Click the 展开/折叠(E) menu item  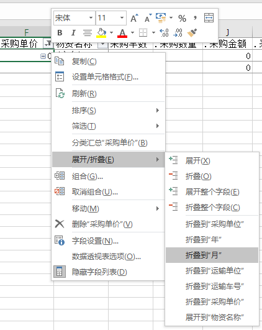point(108,160)
